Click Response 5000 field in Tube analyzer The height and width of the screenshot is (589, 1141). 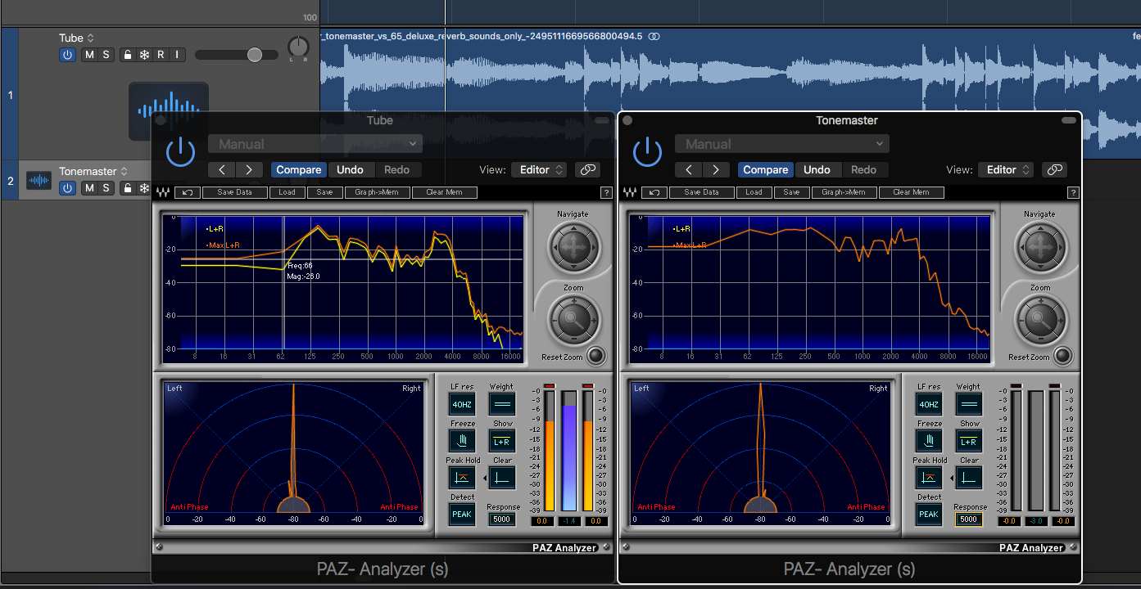(501, 519)
